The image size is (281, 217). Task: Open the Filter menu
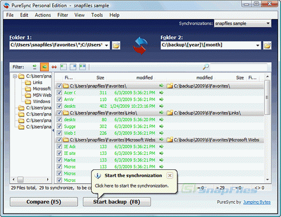[62, 15]
